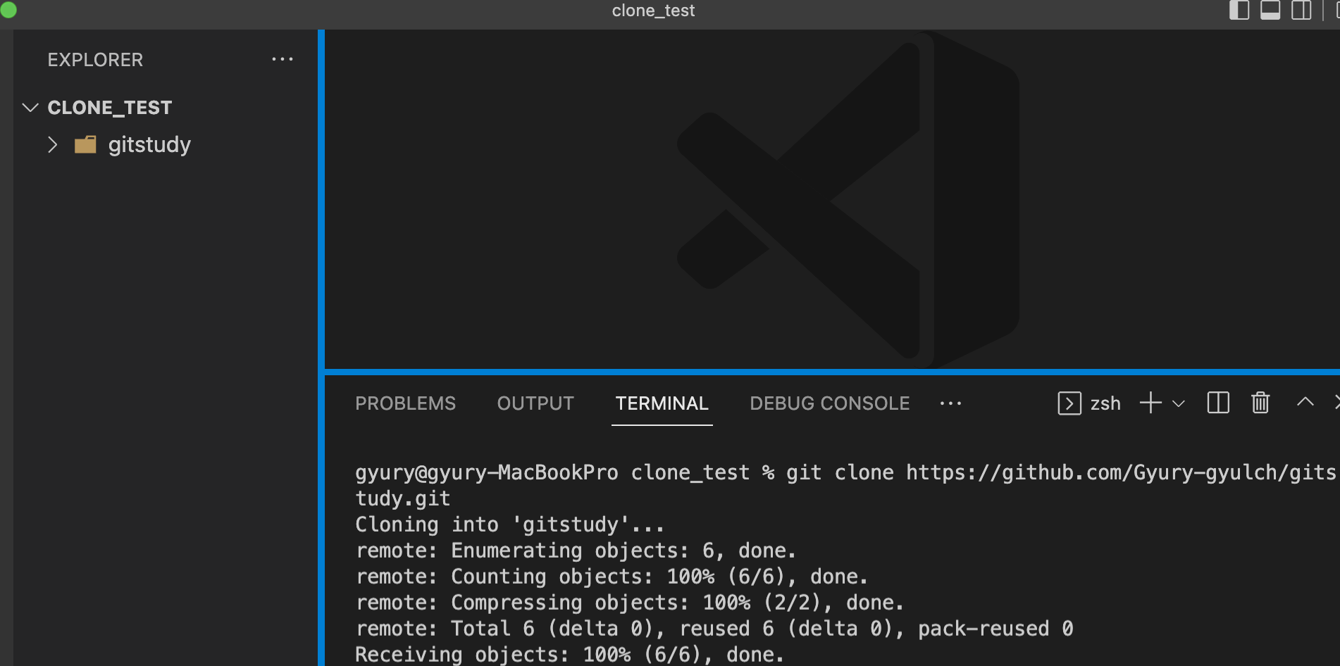Collapse the CLONE_TEST folder section
Screen dimensions: 1340x666
point(30,108)
